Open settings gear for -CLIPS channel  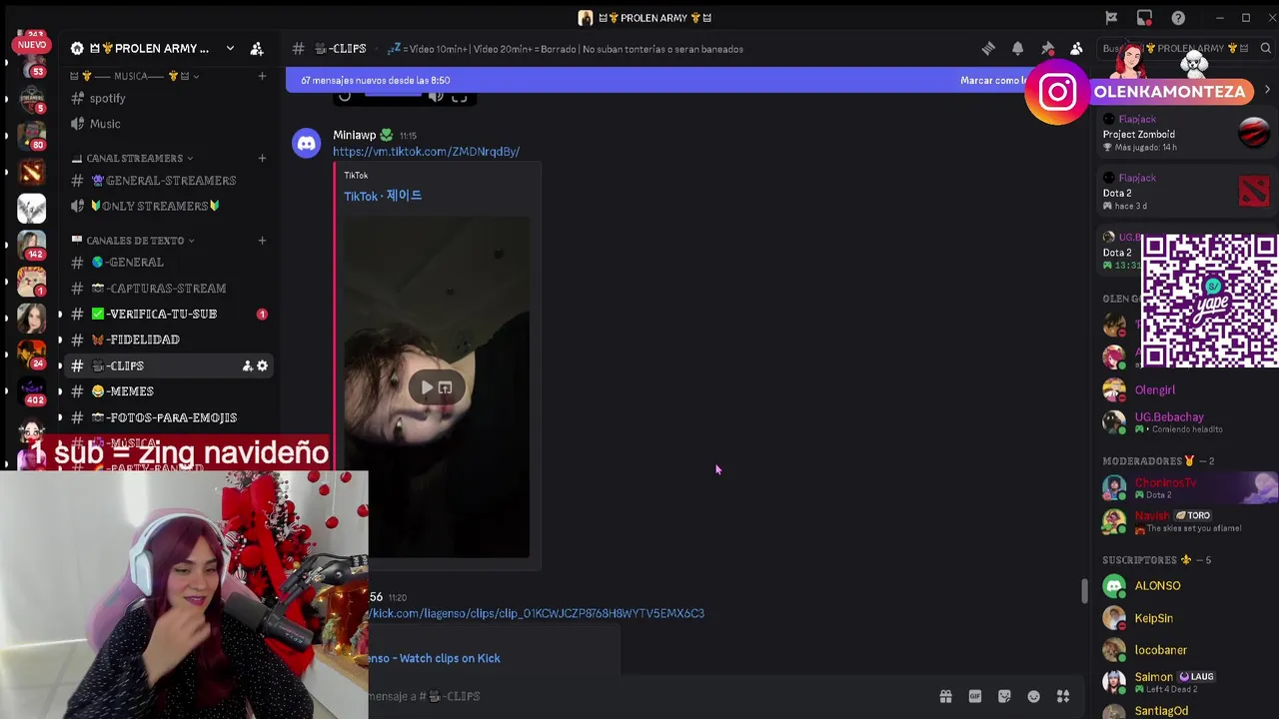click(x=262, y=365)
